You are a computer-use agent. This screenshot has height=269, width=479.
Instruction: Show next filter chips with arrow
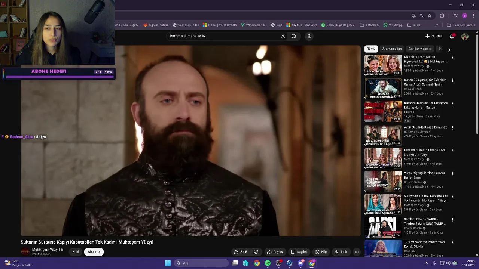click(449, 50)
